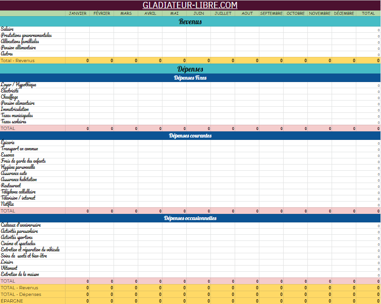Click the SEPTEMBRE column header
This screenshot has width=381, height=304.
click(x=271, y=13)
